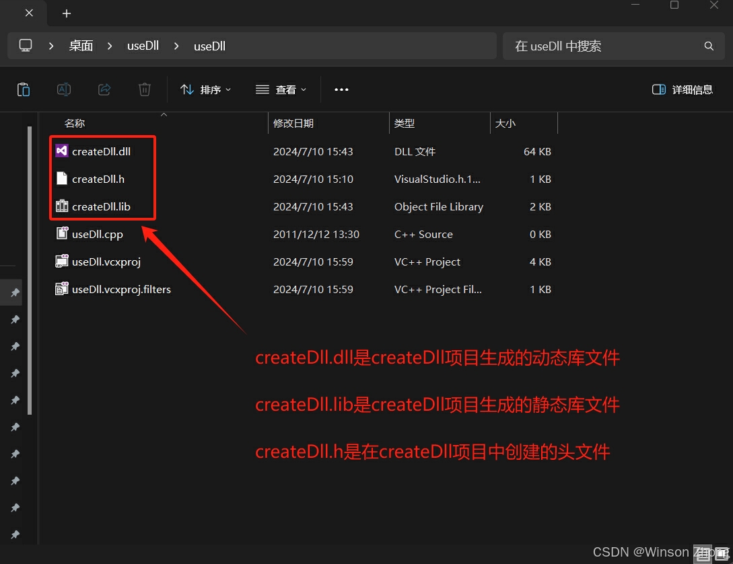The image size is (733, 564).
Task: Click the useDll.cpp source file icon
Action: click(x=62, y=233)
